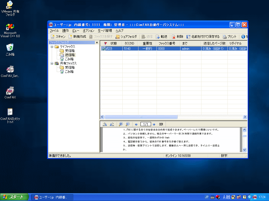Open the ビュー menu
The height and width of the screenshot is (201, 269).
[x=76, y=31]
